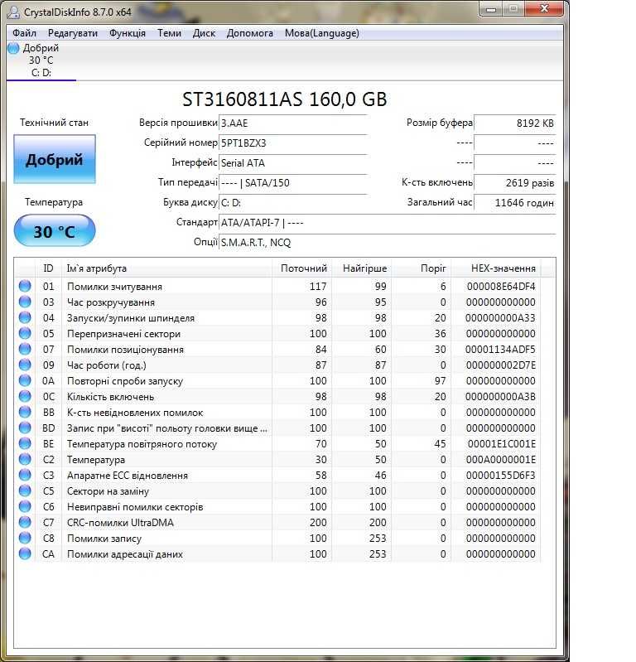Screen dimensions: 636x662
Task: Click the serial number field 5PT1BZX3
Action: [x=293, y=143]
